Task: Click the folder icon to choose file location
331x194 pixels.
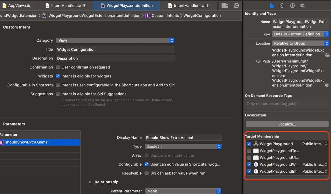Action: [327, 55]
